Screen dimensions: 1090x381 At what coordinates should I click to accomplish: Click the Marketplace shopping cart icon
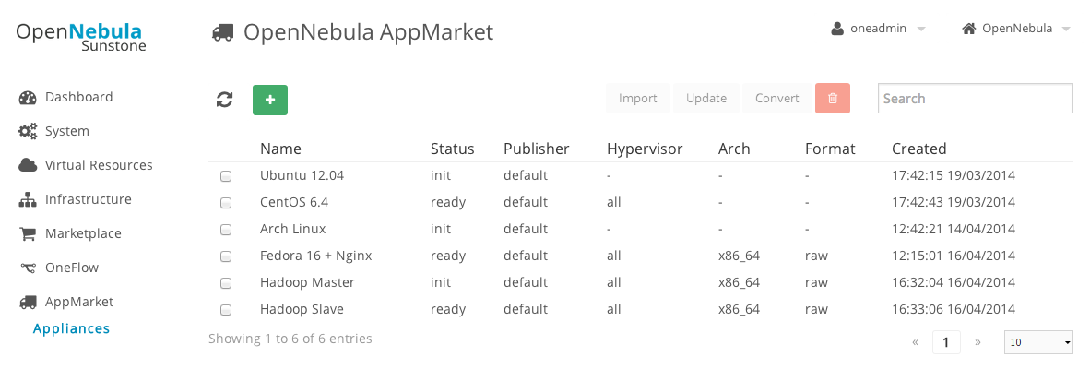[x=27, y=233]
